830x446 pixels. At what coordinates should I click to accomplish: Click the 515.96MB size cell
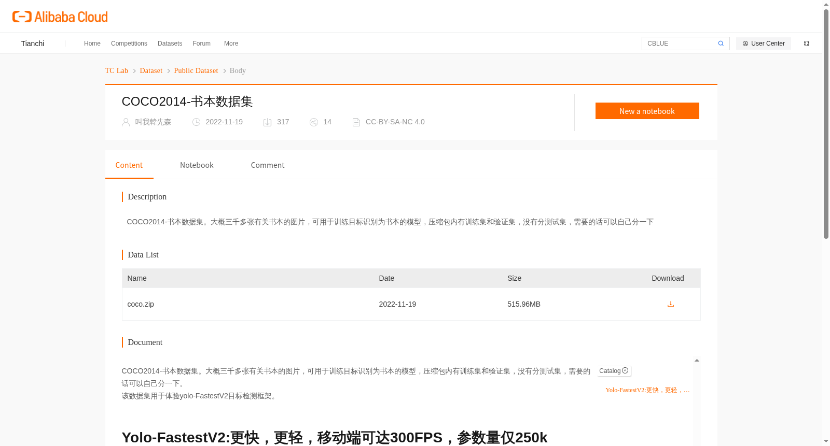tap(524, 304)
